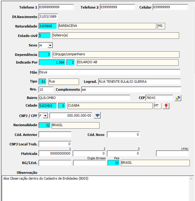Image resolution: width=195 pixels, height=201 pixels.
Task: Click the Cidade secondary code field 0
Action: point(62,106)
